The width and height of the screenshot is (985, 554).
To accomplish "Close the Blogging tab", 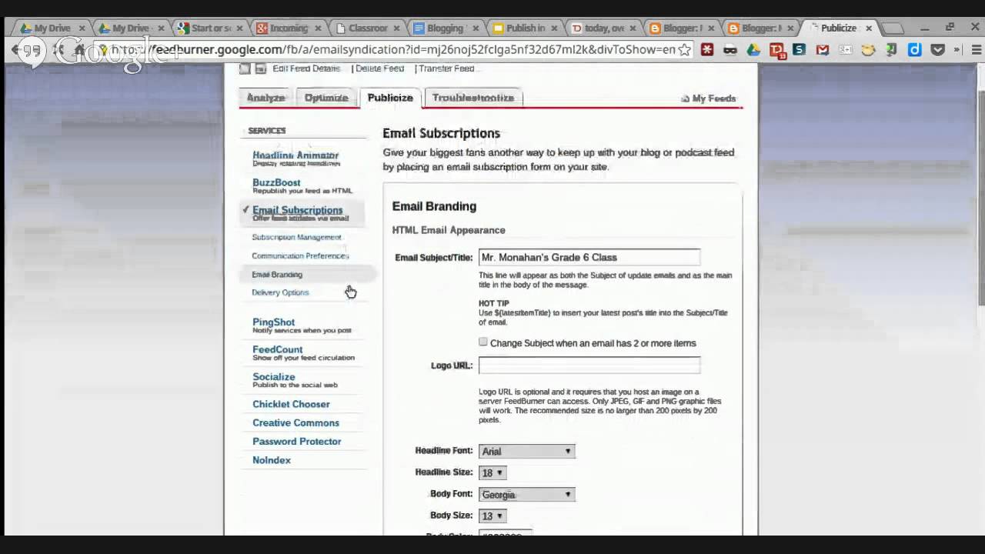I will (x=476, y=28).
